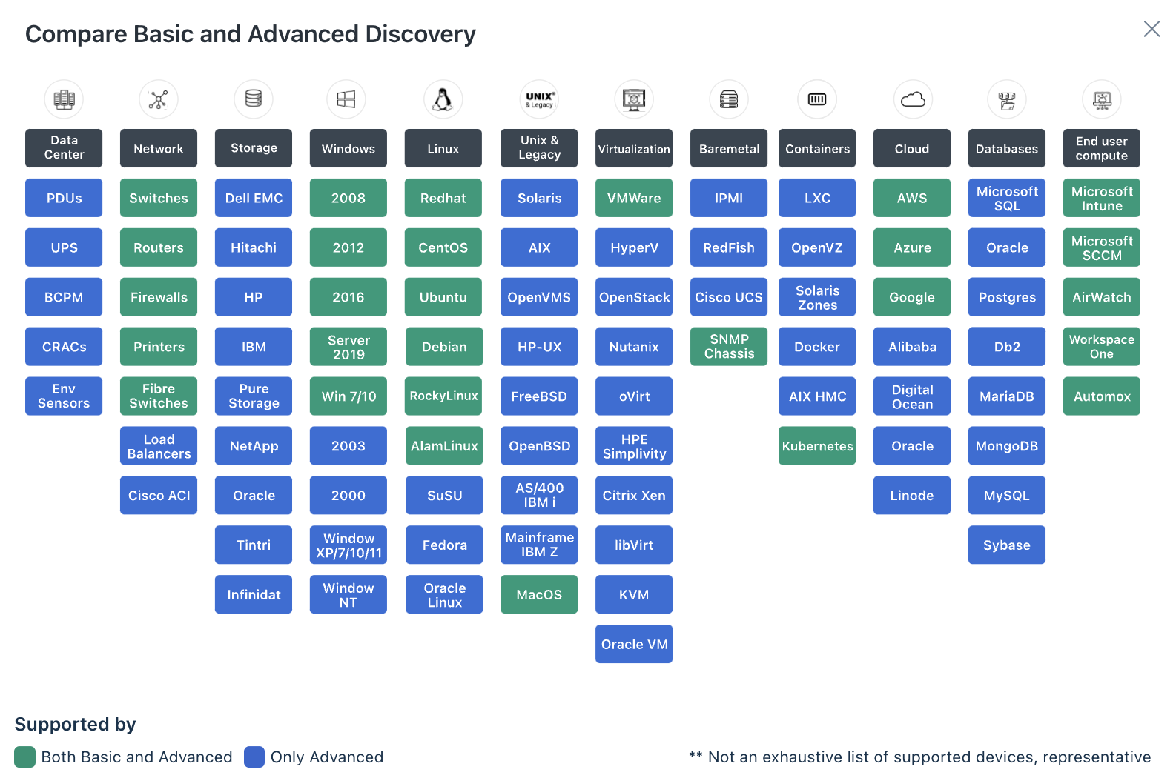Click the VMWare tile

coord(634,198)
